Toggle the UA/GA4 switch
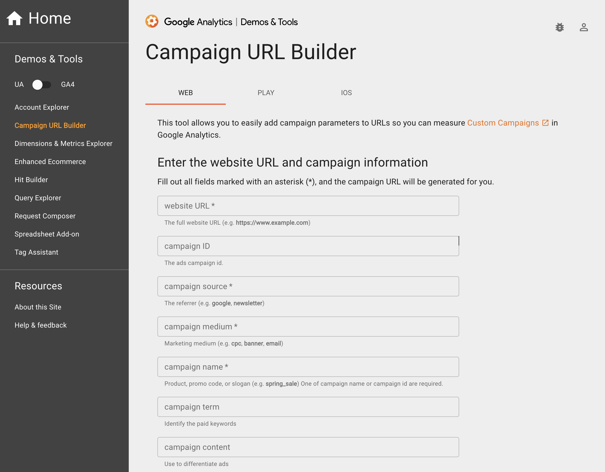605x472 pixels. tap(41, 85)
